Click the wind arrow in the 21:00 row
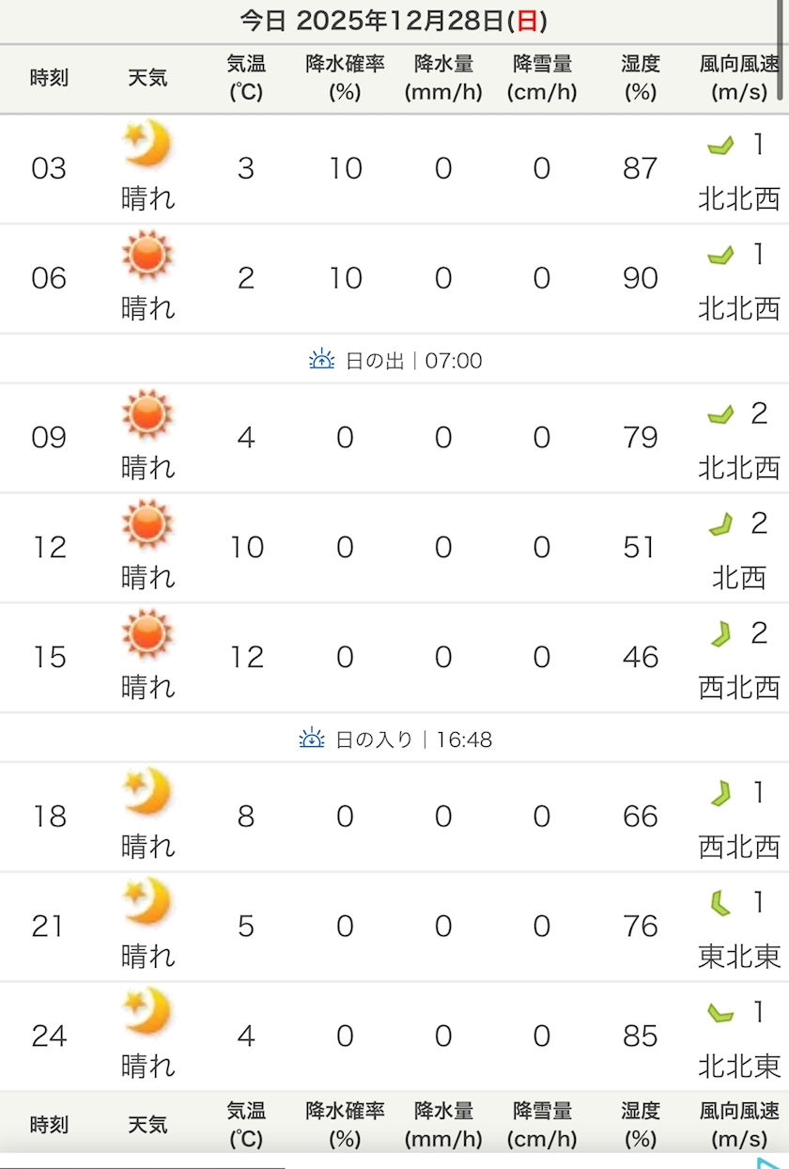This screenshot has height=1169, width=789. coord(720,904)
